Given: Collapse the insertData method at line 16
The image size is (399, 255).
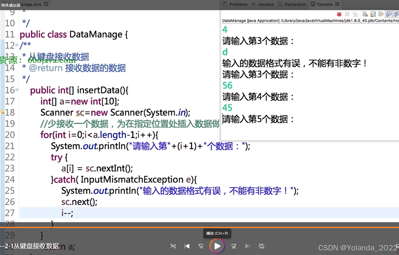Looking at the screenshot, I should 17,89.
